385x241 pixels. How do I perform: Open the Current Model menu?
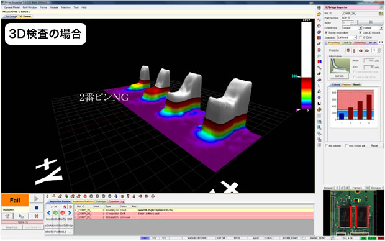click(12, 7)
